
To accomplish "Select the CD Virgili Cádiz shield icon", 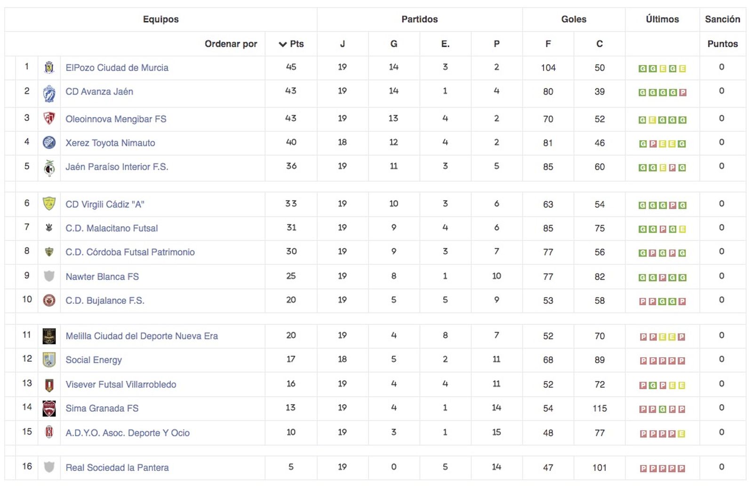I will click(49, 204).
